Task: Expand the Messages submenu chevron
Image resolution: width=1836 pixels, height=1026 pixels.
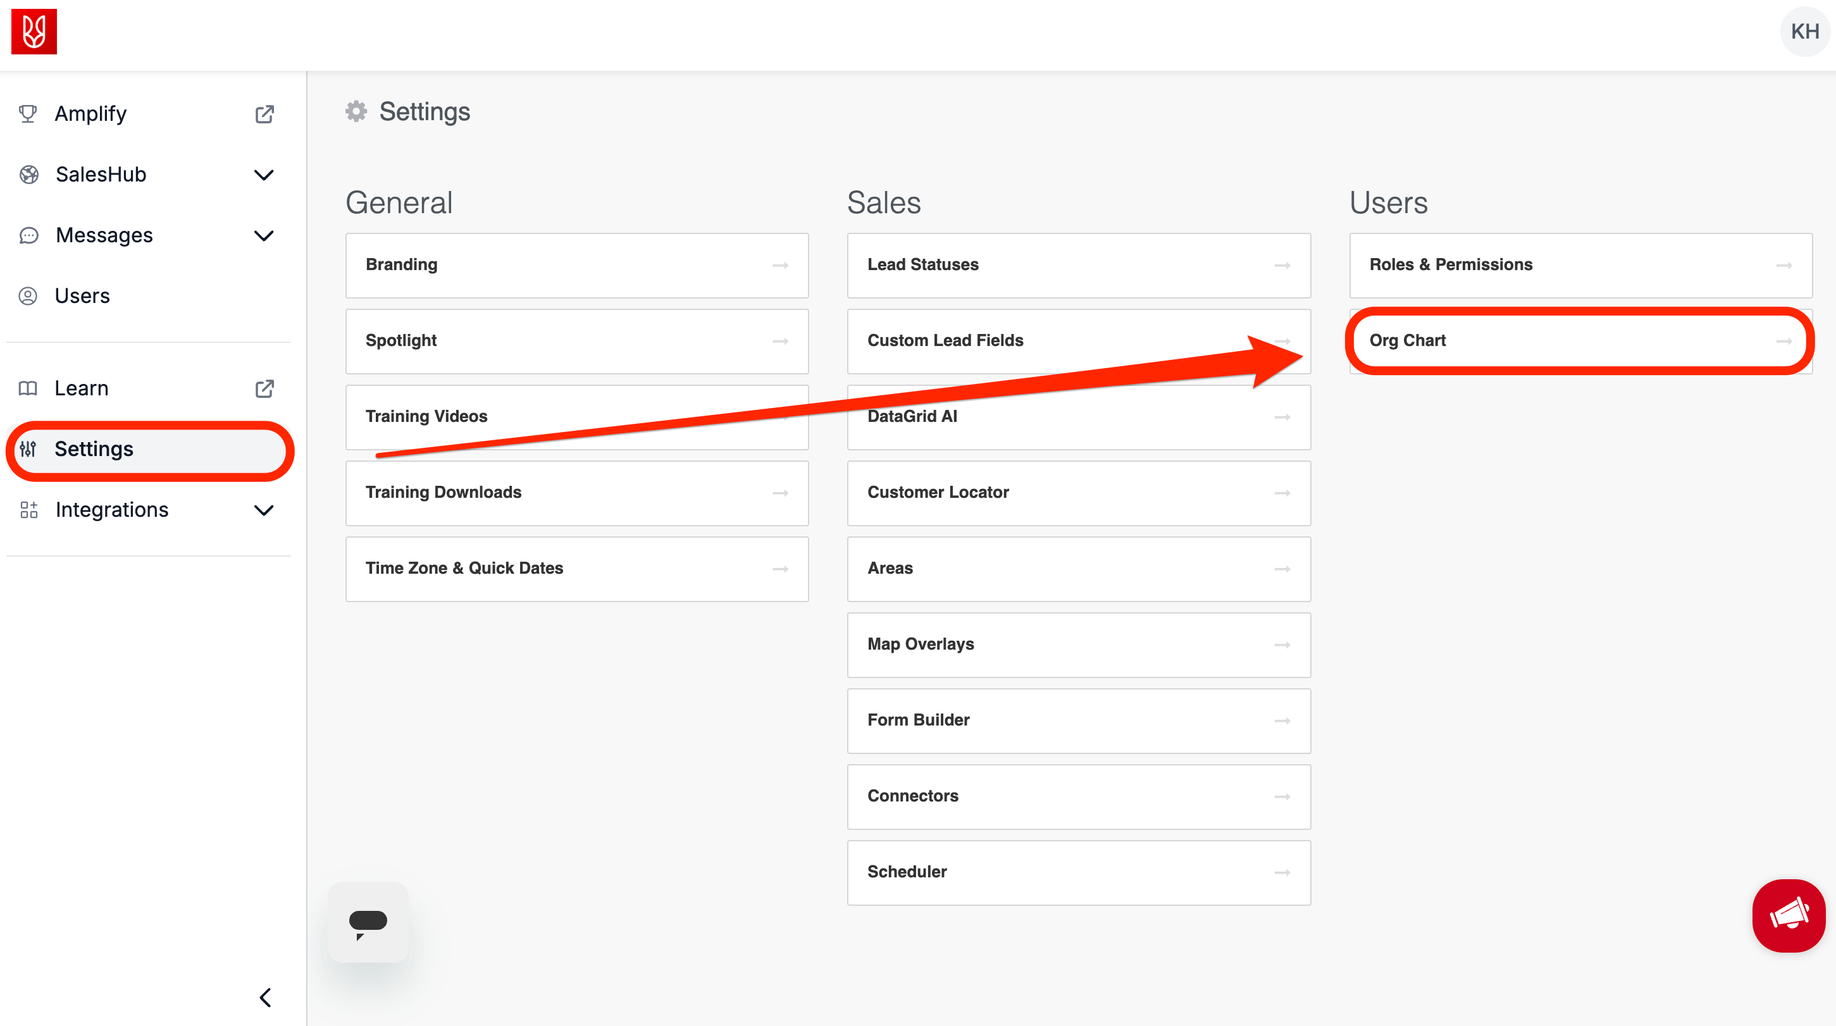Action: click(x=264, y=235)
